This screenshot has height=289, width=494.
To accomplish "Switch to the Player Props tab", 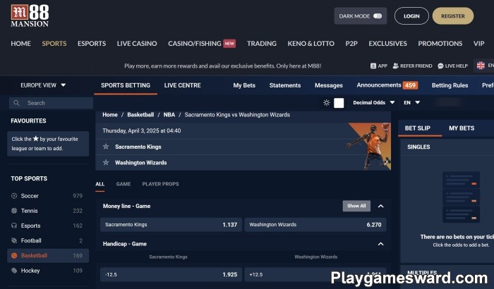I will [x=160, y=184].
